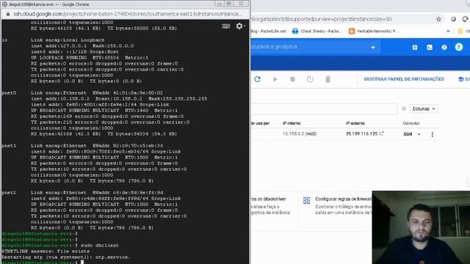This screenshot has height=264, width=470.
Task: Click the stop instance square icon
Action: point(292,79)
